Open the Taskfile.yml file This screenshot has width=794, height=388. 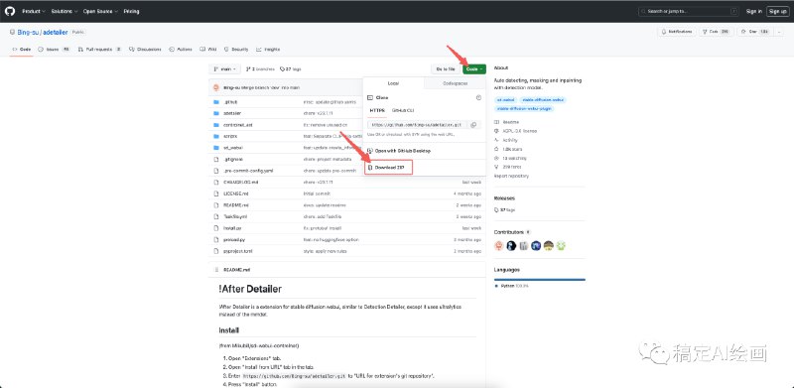235,216
